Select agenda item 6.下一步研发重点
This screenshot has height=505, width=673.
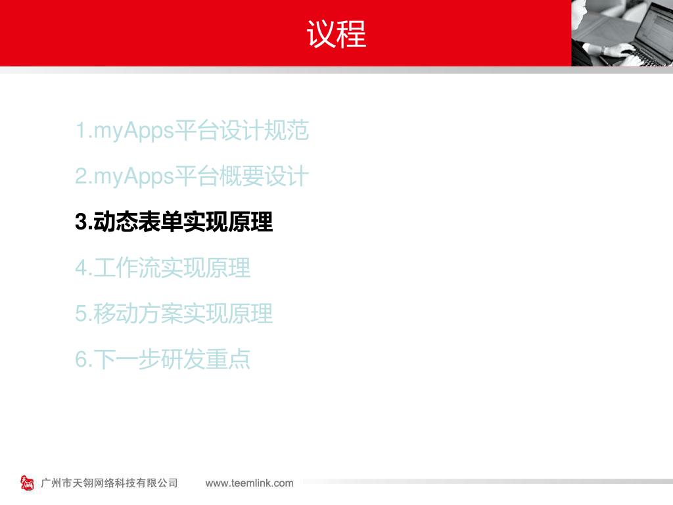click(x=163, y=359)
